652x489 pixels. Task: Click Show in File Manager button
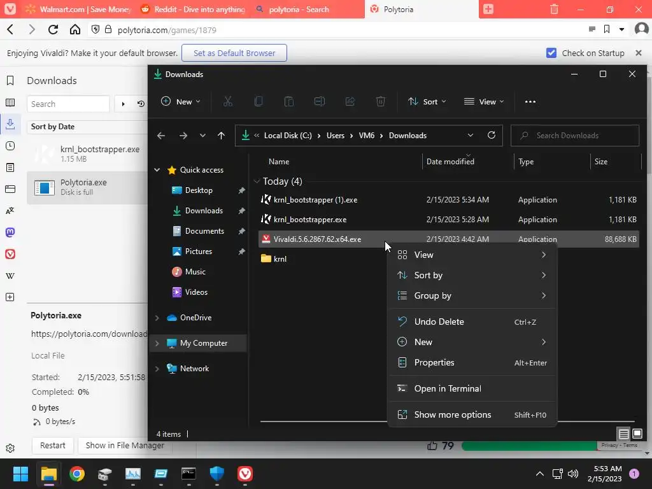coord(125,445)
